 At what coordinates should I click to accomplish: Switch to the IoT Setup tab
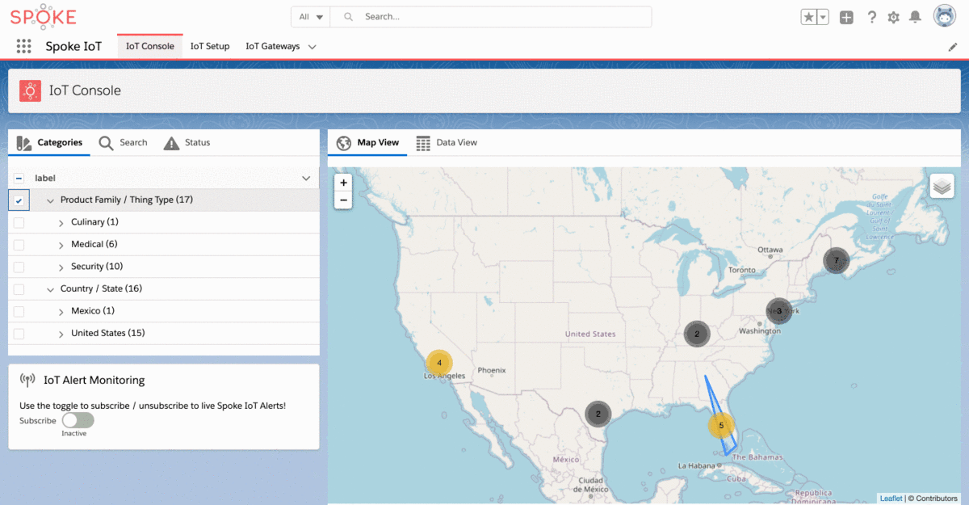[210, 46]
